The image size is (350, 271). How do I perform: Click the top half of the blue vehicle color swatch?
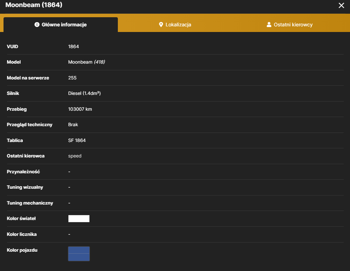pyautogui.click(x=79, y=250)
